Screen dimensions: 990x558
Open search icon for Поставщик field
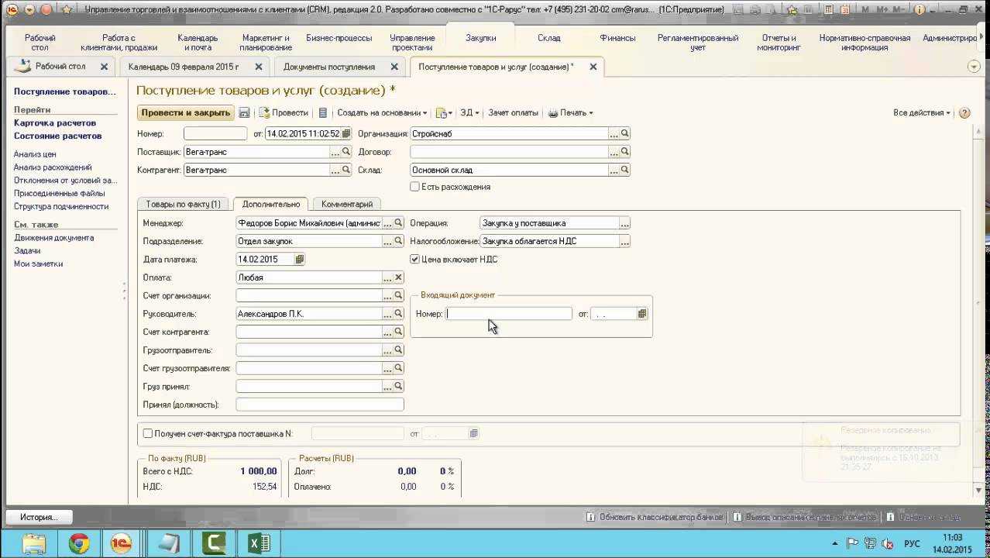[346, 152]
